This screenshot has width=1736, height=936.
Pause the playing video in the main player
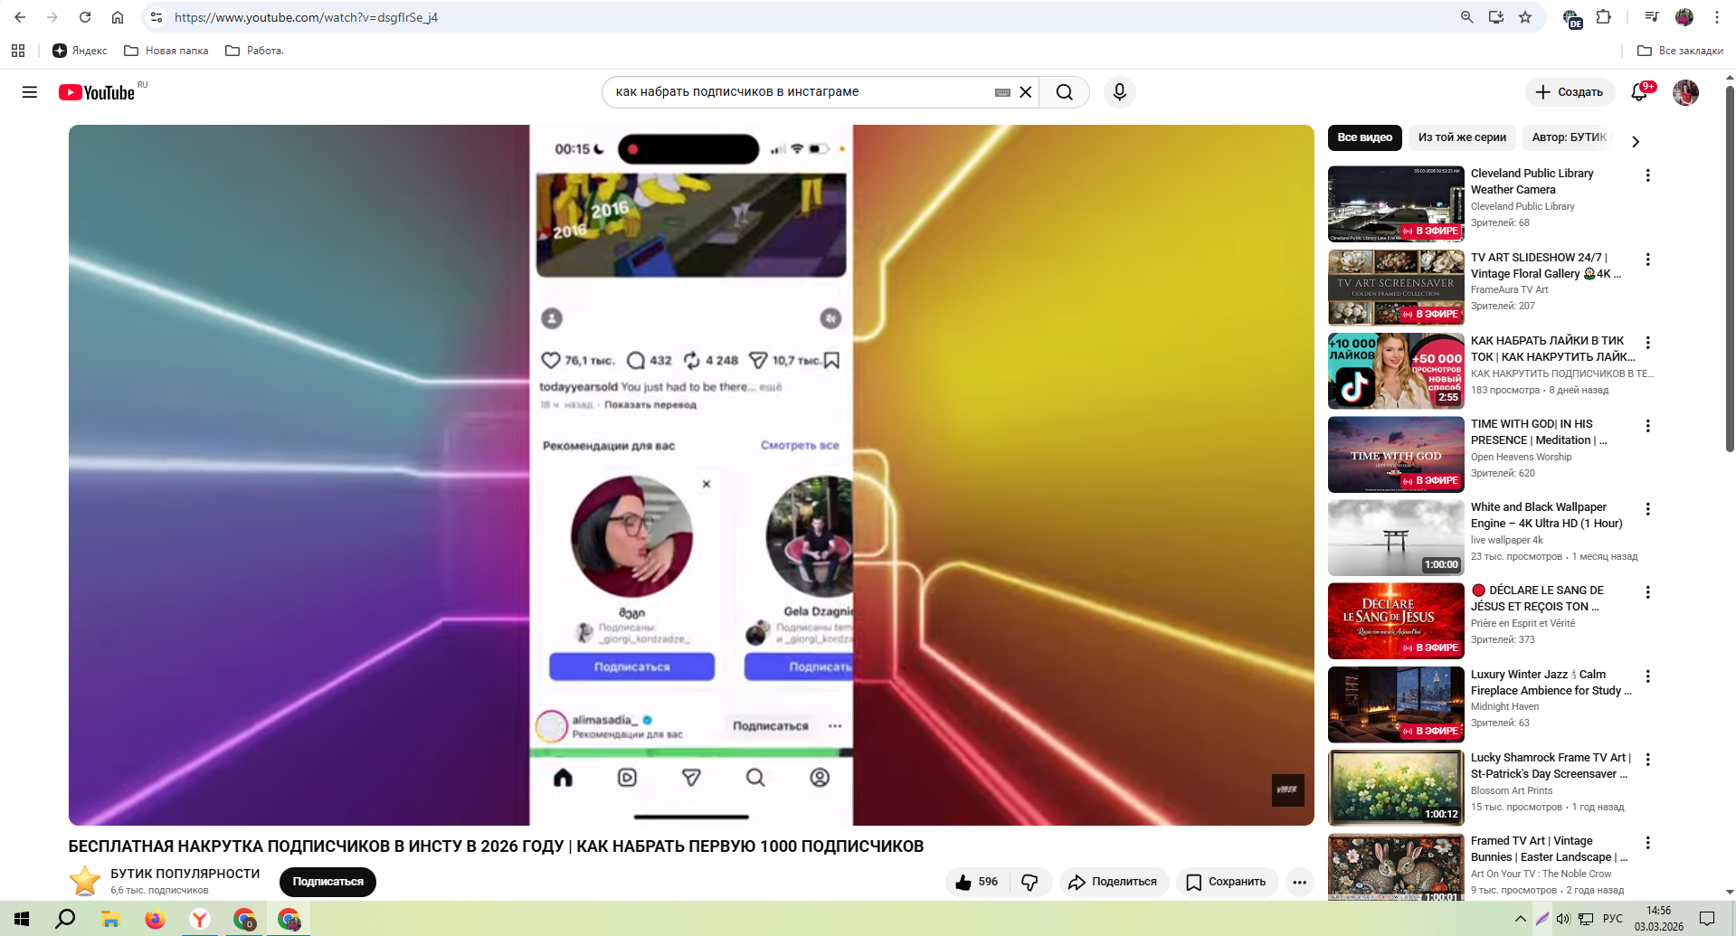[691, 475]
